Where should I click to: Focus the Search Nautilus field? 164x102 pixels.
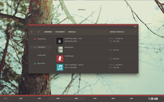(117, 32)
